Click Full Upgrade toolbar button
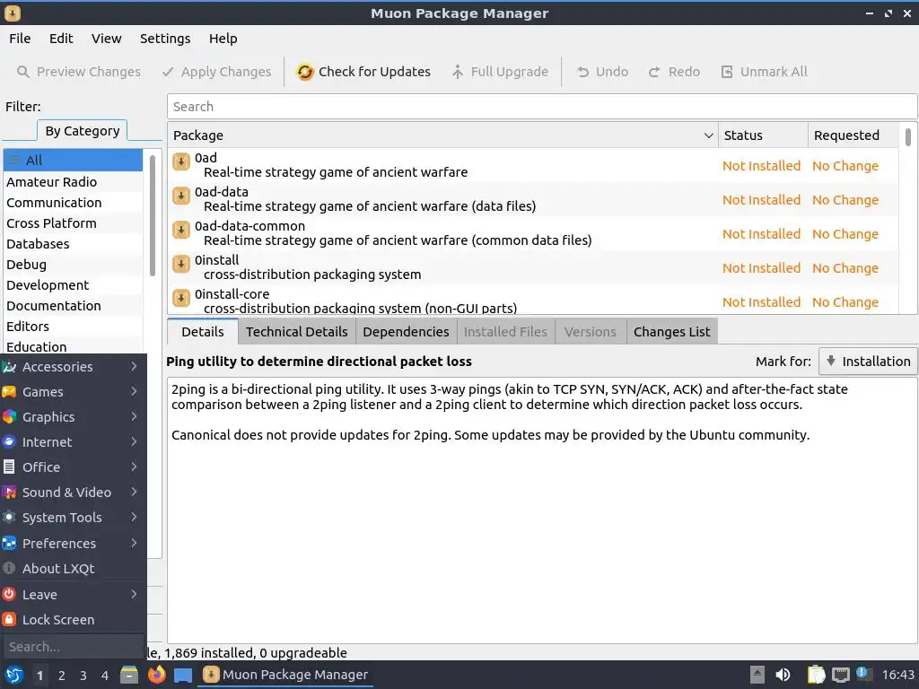This screenshot has width=919, height=689. 500,72
